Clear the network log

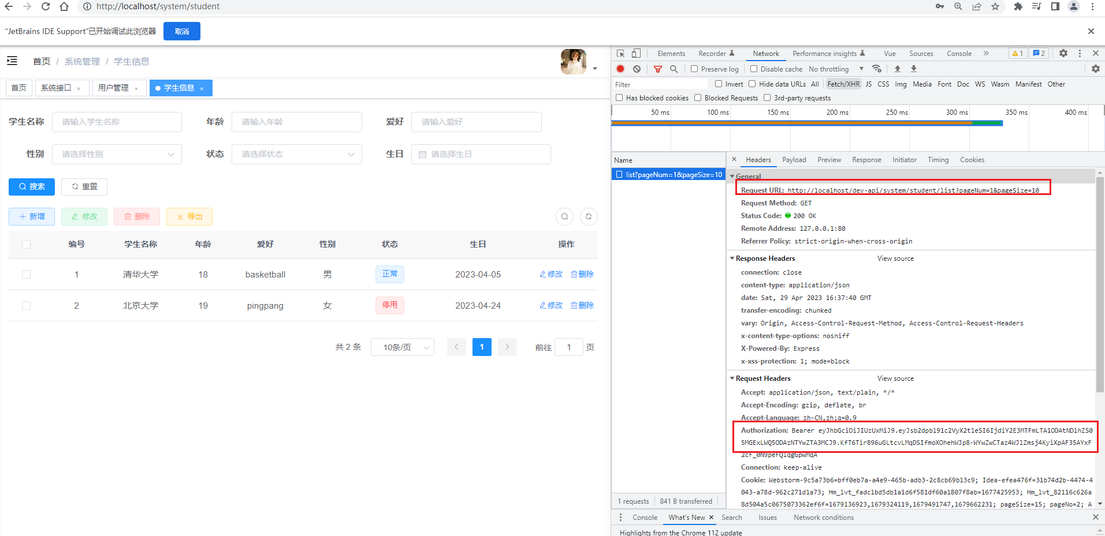[x=637, y=69]
